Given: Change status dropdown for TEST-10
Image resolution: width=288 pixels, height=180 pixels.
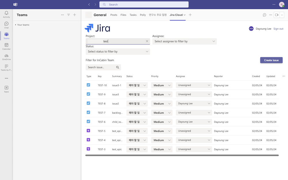Looking at the screenshot, I should [x=137, y=85].
